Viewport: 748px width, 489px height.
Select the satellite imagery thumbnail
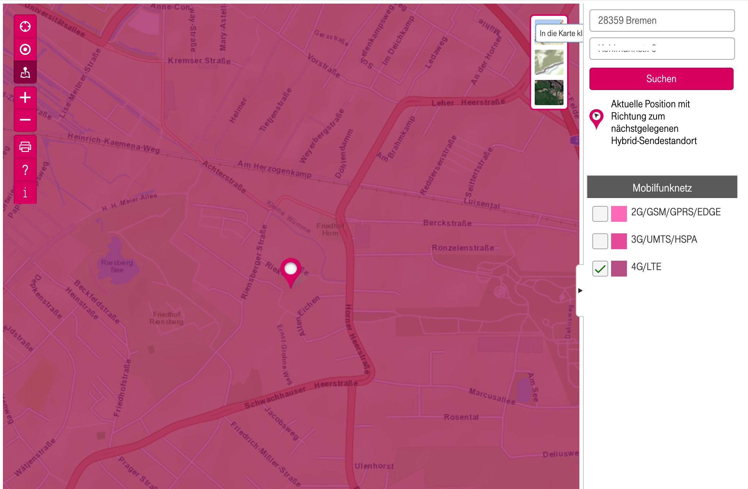point(549,93)
